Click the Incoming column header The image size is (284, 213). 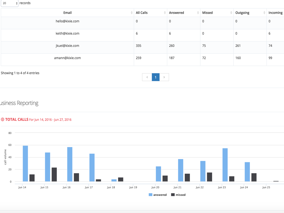[275, 13]
